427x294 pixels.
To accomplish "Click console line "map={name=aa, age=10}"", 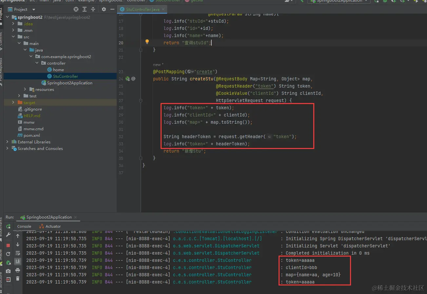I will coord(313,275).
